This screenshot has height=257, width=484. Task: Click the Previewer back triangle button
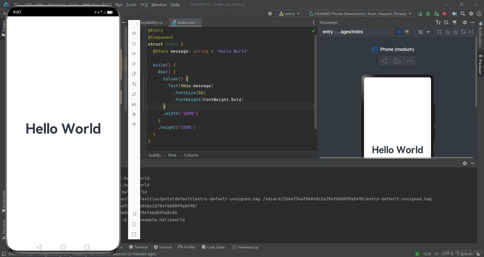point(384,61)
